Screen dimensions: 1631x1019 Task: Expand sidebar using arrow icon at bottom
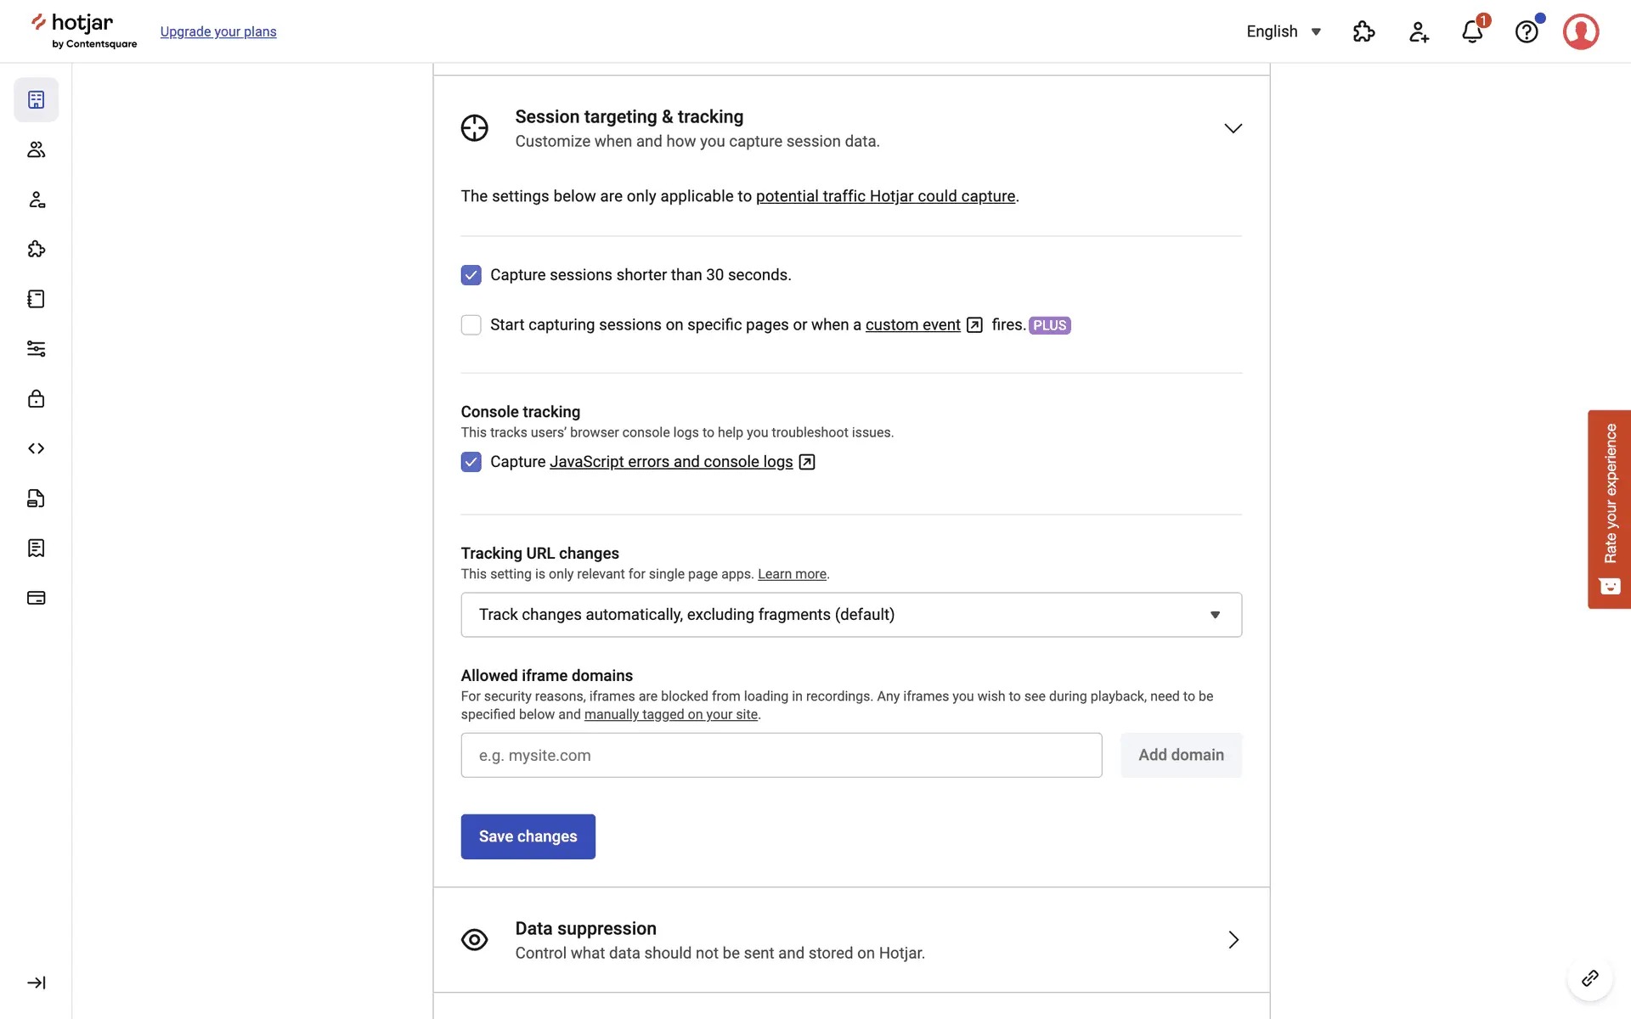pyautogui.click(x=36, y=982)
